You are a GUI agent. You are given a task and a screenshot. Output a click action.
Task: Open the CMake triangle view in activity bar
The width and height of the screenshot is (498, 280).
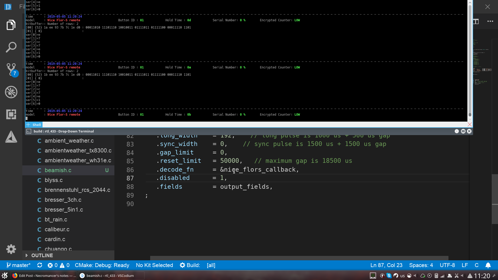pyautogui.click(x=11, y=137)
